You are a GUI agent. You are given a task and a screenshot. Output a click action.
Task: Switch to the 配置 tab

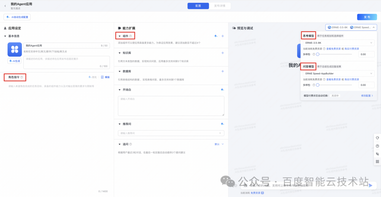[x=198, y=6]
